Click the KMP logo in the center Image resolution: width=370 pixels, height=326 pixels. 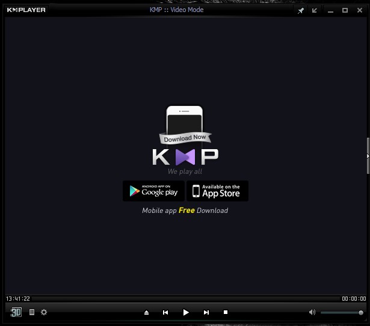point(185,157)
